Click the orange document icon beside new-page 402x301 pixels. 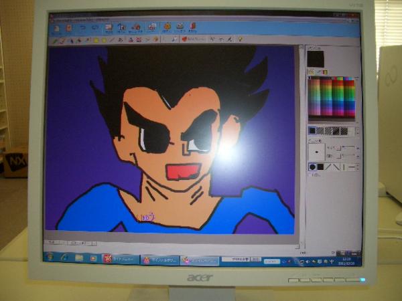click(x=69, y=28)
